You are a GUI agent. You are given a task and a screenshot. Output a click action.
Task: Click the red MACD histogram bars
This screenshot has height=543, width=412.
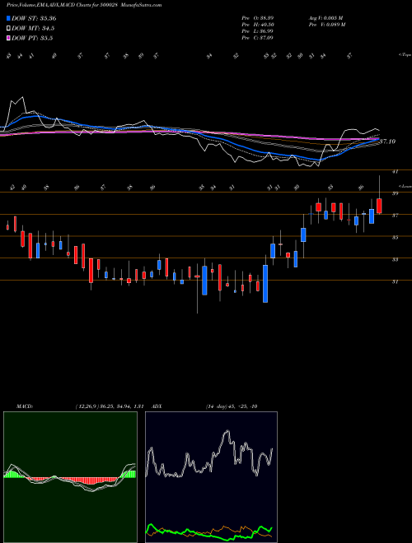90,481
